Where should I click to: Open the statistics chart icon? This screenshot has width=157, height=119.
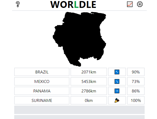[130, 4]
